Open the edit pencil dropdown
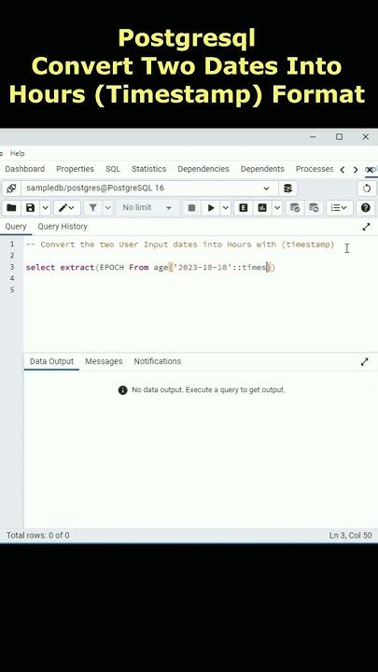Screen dimensions: 378x672 pyautogui.click(x=66, y=208)
